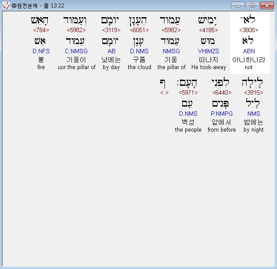This screenshot has height=269, width=277.
Task: Select Strong's number <6051>
Action: (x=139, y=30)
